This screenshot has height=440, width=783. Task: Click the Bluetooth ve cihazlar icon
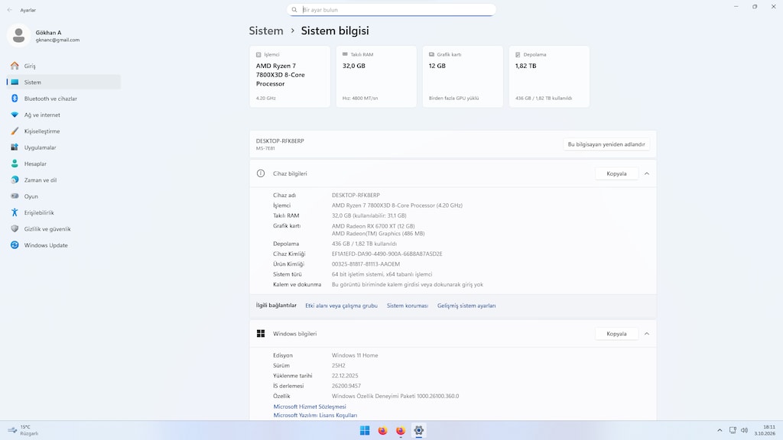coord(15,99)
